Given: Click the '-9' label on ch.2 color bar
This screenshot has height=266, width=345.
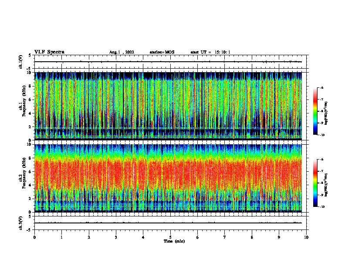Looking at the screenshot, I should click(321, 195).
